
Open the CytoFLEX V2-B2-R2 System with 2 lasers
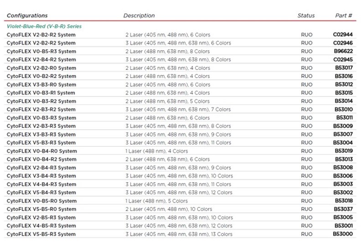click(x=41, y=35)
